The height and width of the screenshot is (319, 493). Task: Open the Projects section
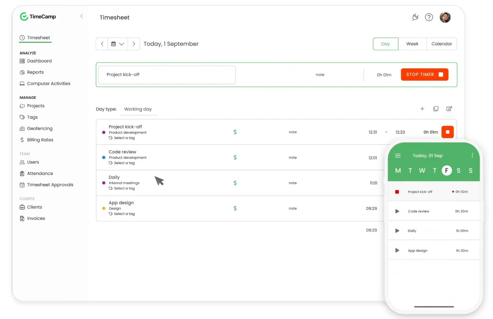[32, 106]
